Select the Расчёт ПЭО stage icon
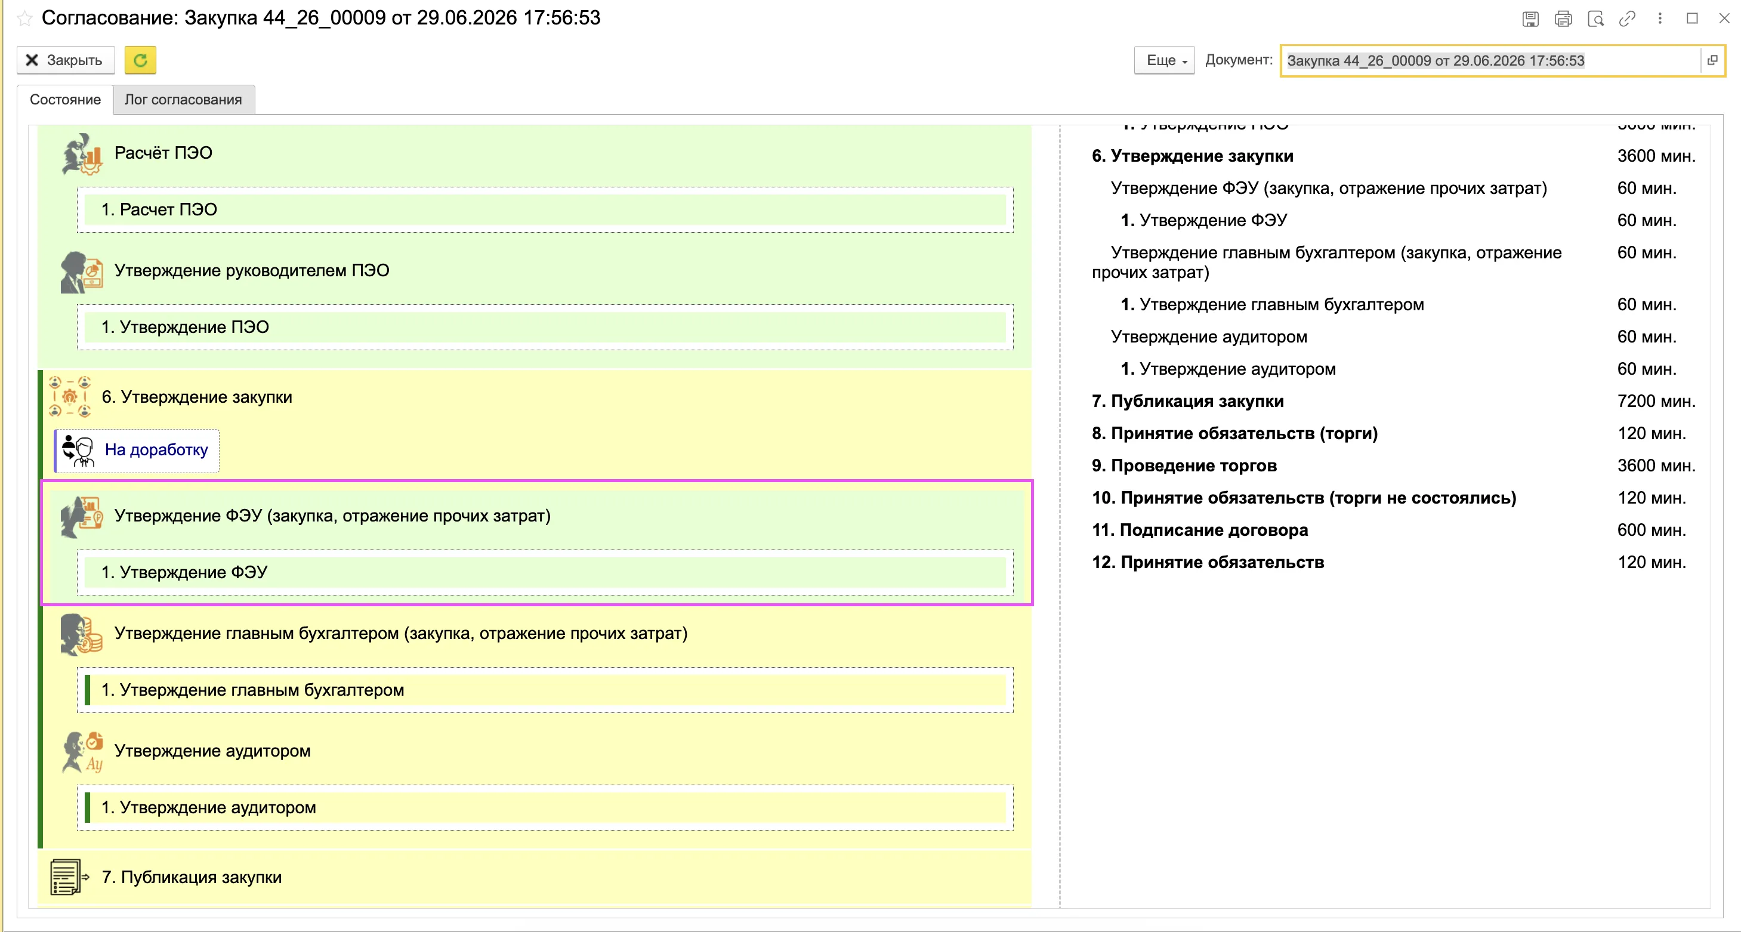Screen dimensions: 1741x932 click(x=82, y=153)
